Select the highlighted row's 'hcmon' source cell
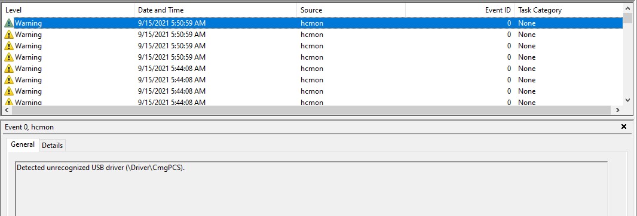637x216 pixels. click(312, 23)
